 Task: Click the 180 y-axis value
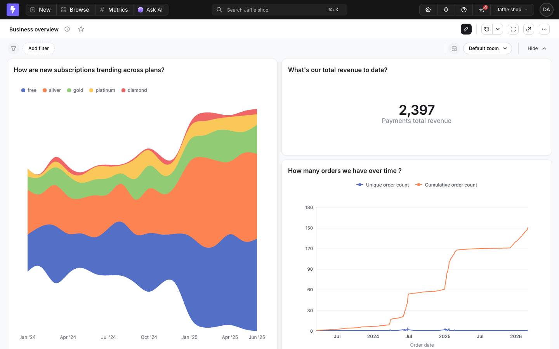click(309, 207)
